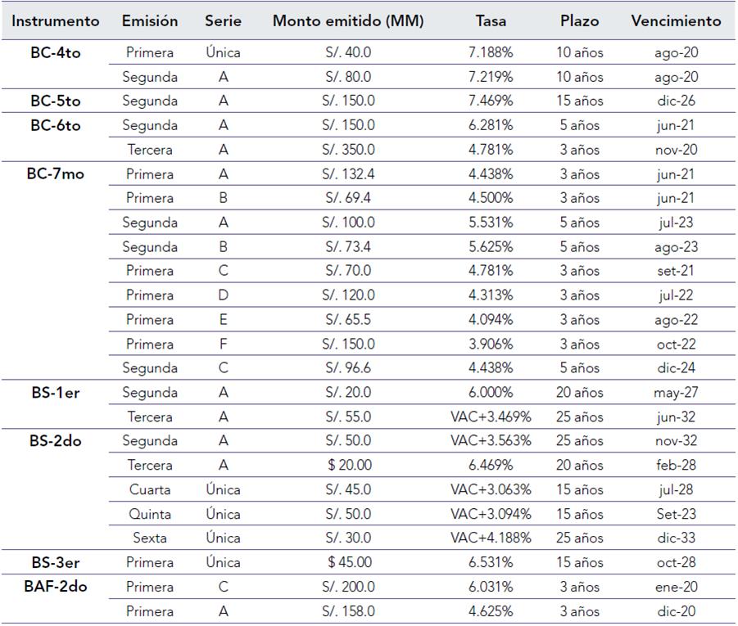Select the BAF-2do instrument label

[56, 587]
